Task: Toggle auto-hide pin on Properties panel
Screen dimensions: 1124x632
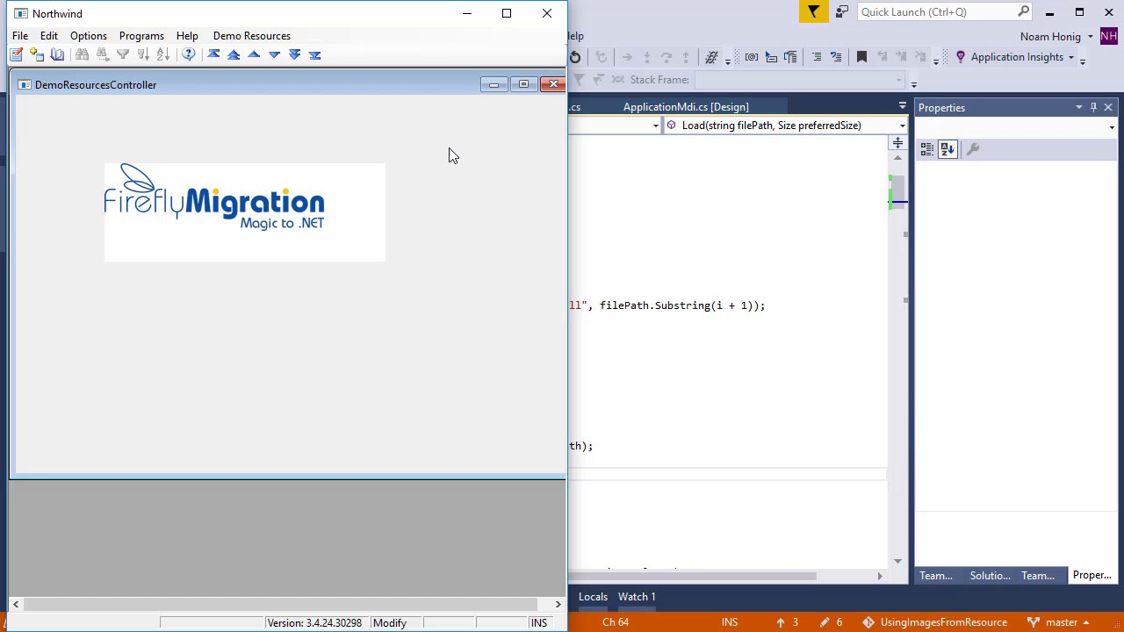Action: pyautogui.click(x=1093, y=107)
